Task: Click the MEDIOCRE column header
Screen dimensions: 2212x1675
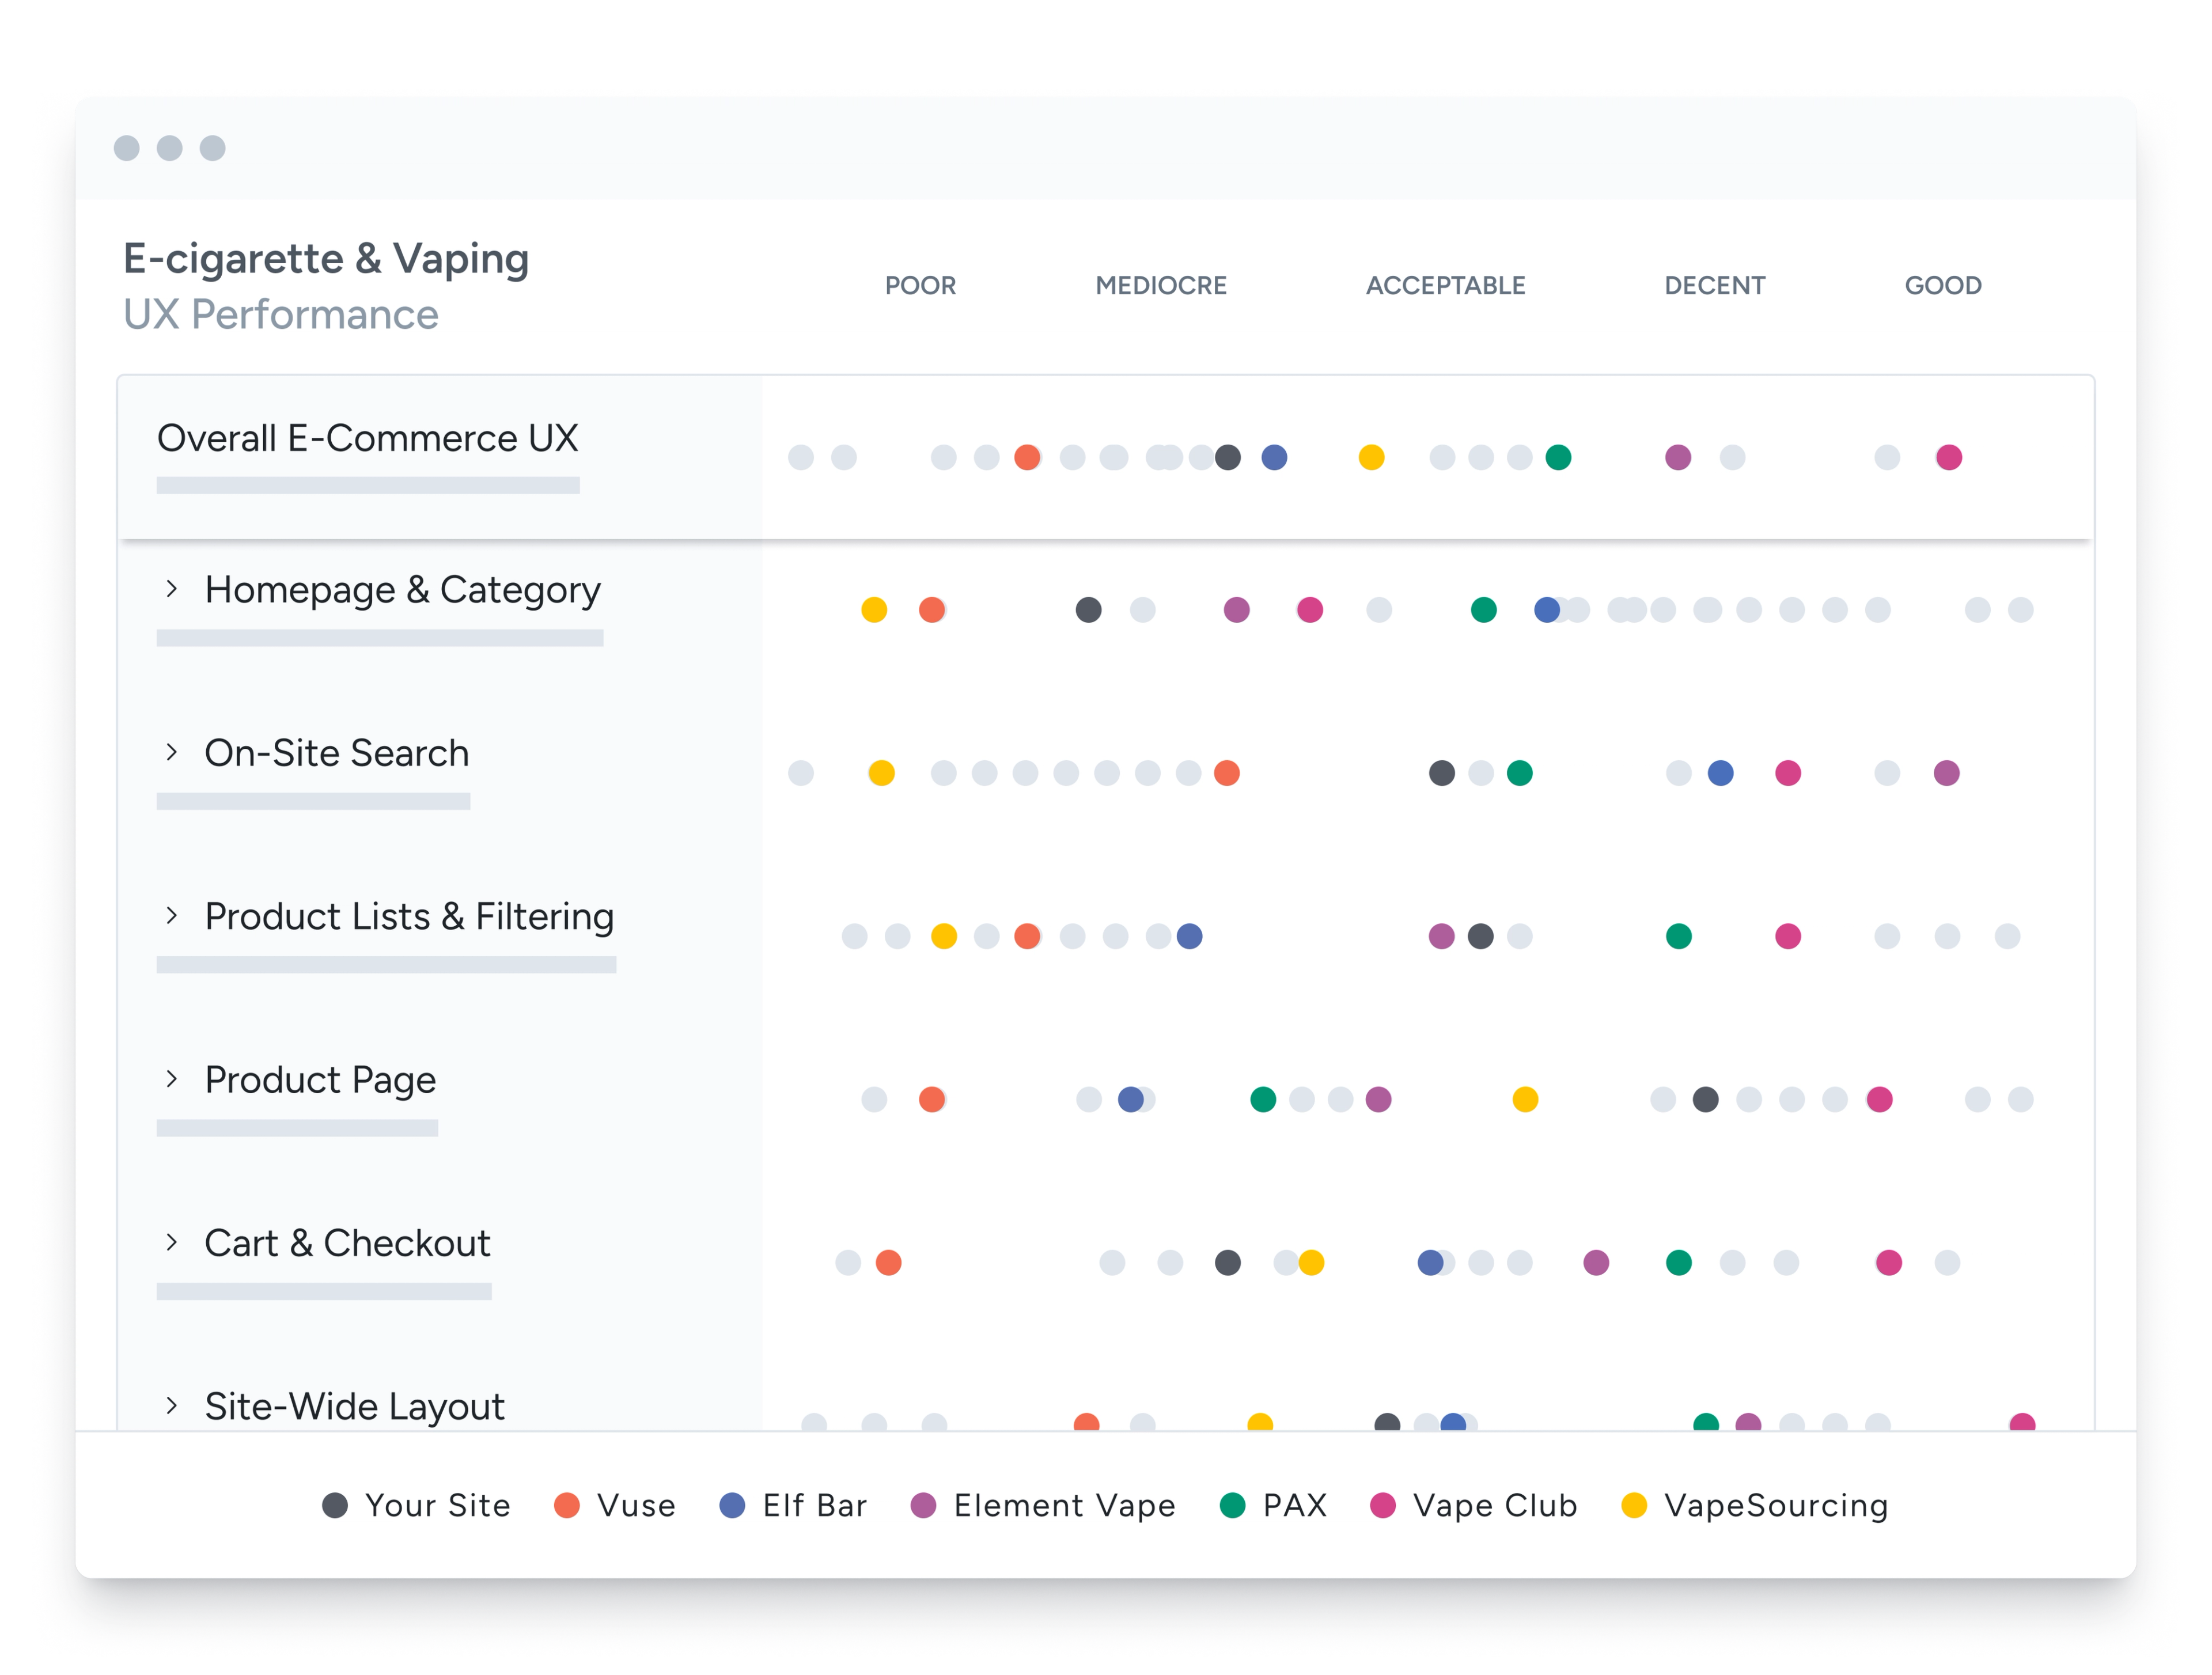Action: pos(1161,286)
